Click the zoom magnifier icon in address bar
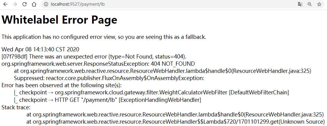This screenshot has width=327, height=126. pyautogui.click(x=310, y=4)
